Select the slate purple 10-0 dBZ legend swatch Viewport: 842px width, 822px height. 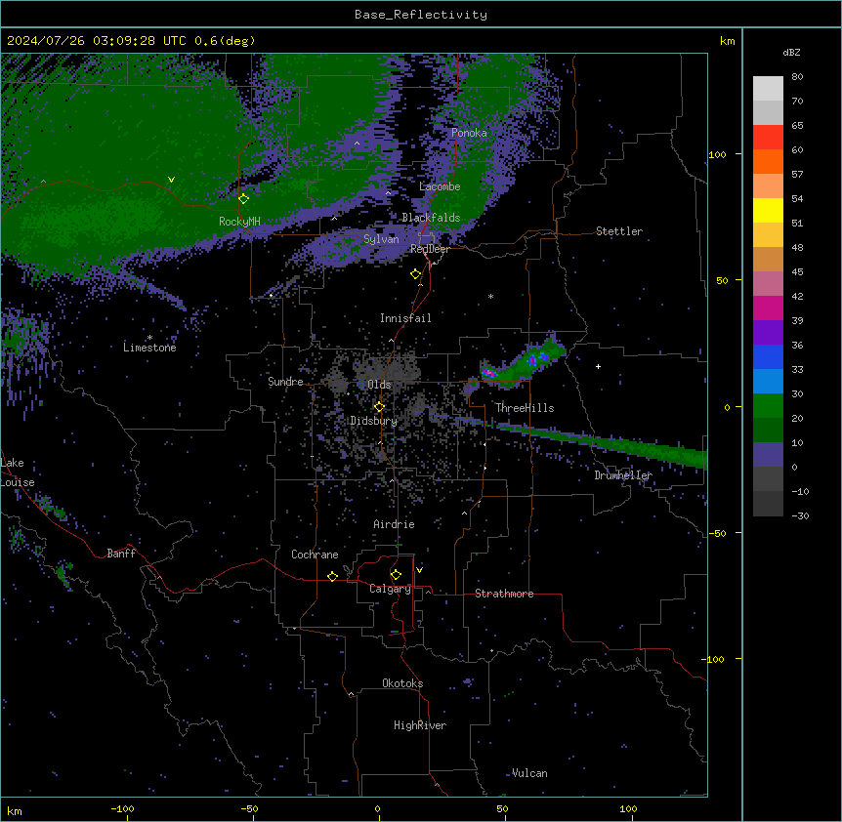pyautogui.click(x=768, y=455)
